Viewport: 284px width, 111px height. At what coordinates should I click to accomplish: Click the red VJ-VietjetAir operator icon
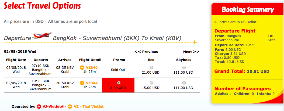39,107
